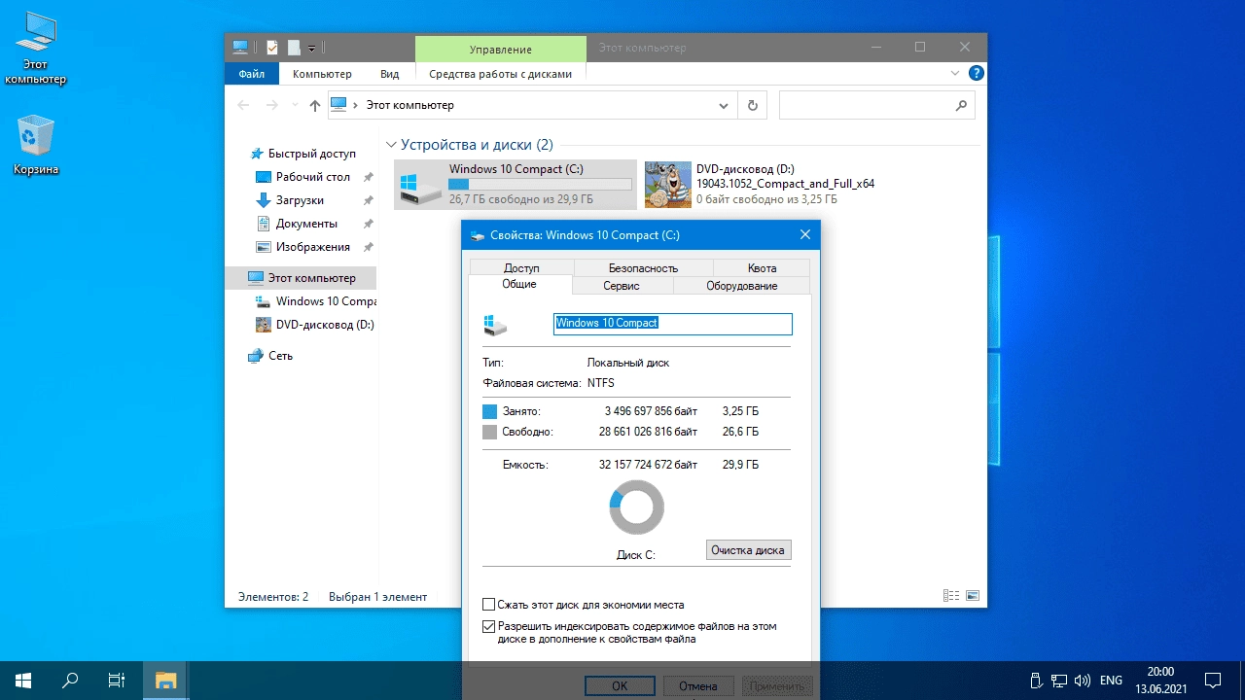1245x700 pixels.
Task: Click the up-one-level arrow in Explorer
Action: click(314, 105)
